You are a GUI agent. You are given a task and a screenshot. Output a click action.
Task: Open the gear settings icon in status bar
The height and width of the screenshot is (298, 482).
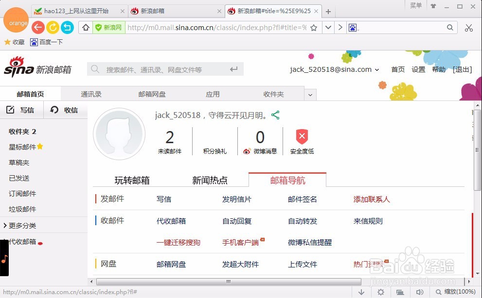[x=380, y=292]
